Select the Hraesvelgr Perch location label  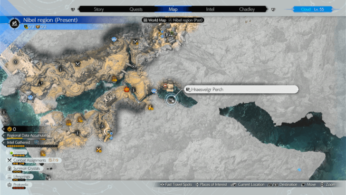tap(241, 89)
